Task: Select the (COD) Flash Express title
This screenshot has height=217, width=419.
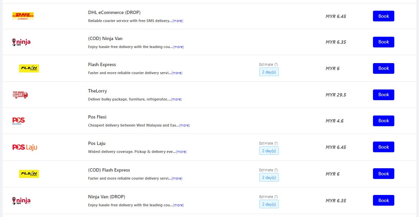Action: 109,170
